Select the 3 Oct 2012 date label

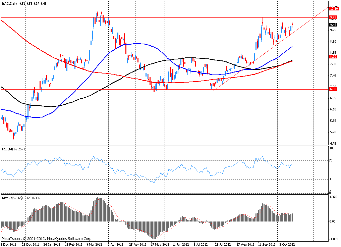(287, 244)
